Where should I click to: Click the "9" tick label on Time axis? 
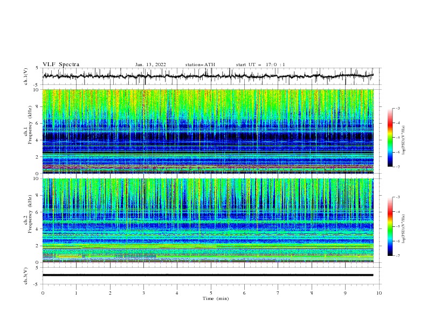point(345,293)
